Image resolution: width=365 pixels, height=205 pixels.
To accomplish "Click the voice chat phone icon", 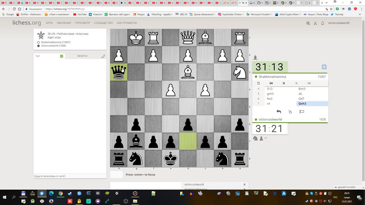I will pyautogui.click(x=103, y=56).
